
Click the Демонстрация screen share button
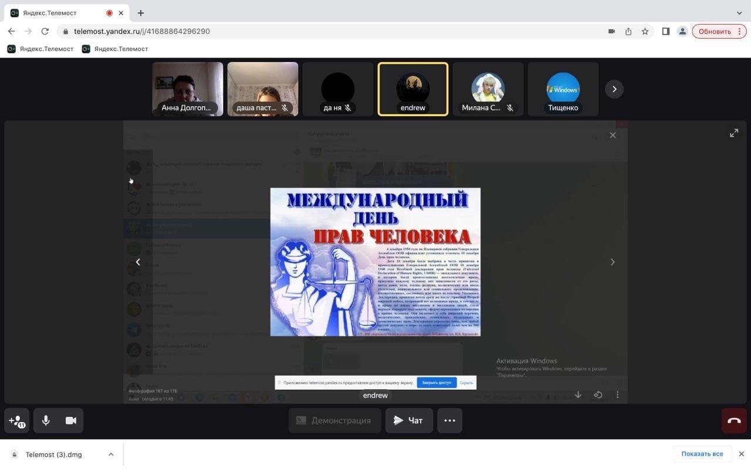tap(333, 420)
